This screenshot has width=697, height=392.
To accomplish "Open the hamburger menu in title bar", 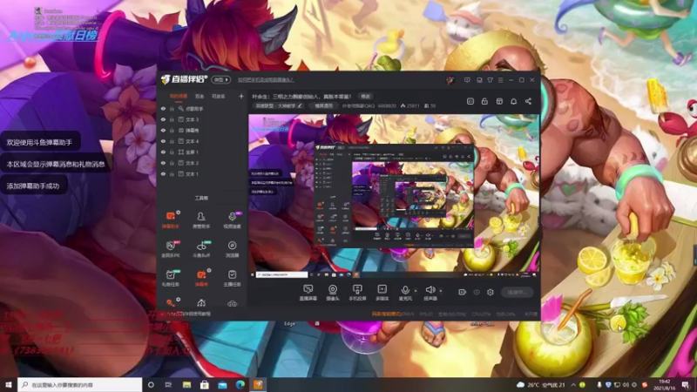I will (x=500, y=80).
